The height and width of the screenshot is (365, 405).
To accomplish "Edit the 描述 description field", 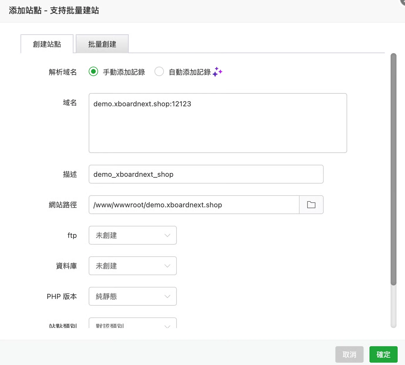I will pyautogui.click(x=206, y=174).
